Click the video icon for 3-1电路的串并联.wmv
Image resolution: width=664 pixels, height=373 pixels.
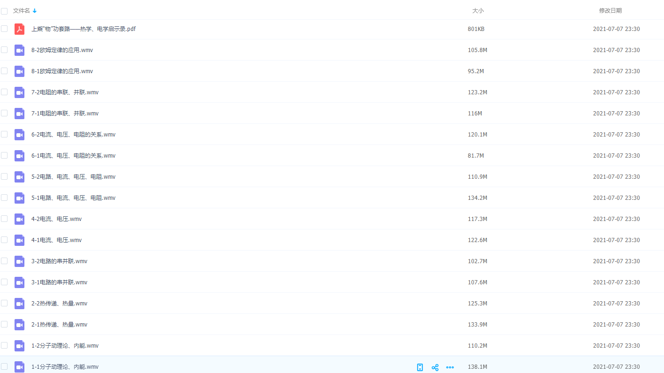coord(19,282)
